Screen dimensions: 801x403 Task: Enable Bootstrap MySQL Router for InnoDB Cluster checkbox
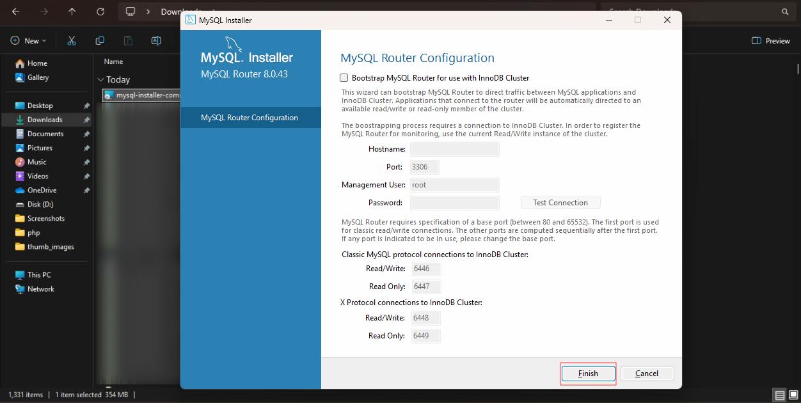click(345, 78)
